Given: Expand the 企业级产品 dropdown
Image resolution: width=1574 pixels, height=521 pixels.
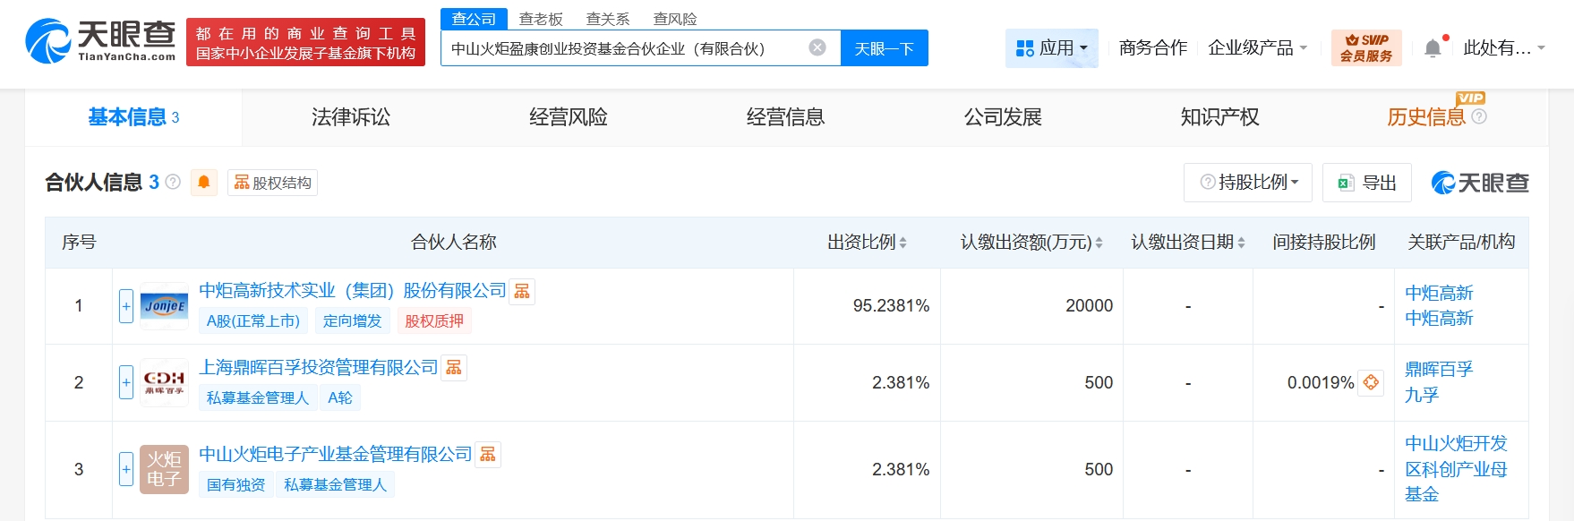Looking at the screenshot, I should [1257, 47].
